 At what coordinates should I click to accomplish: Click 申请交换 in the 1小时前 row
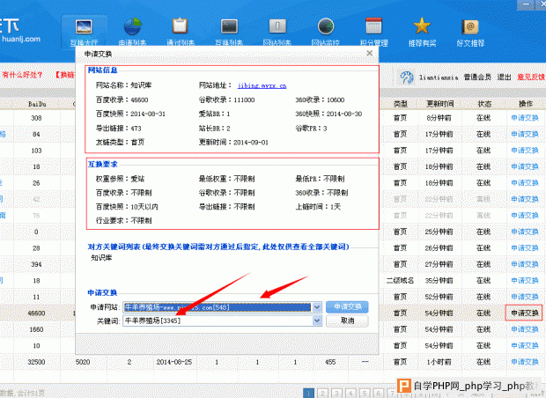click(524, 362)
